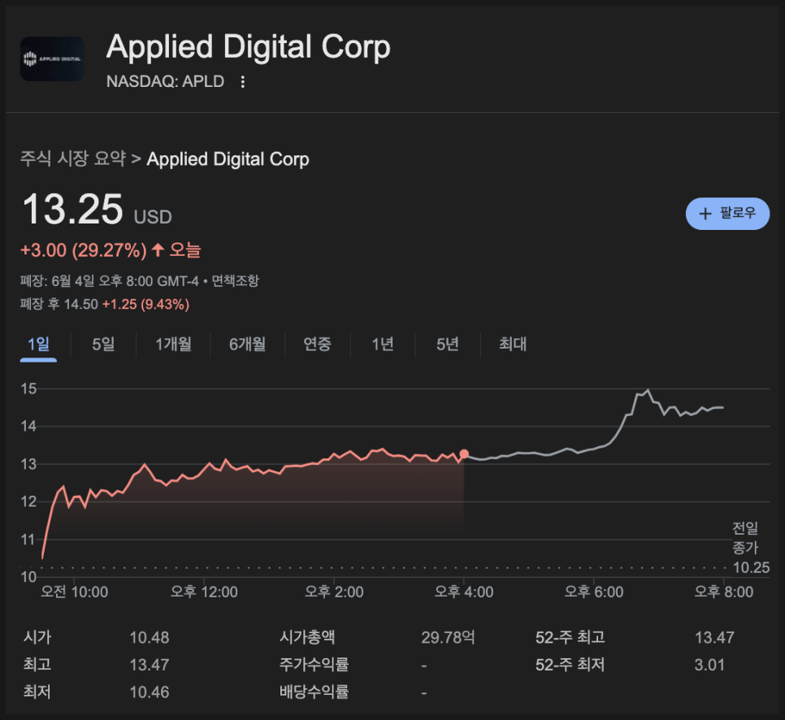Click the 오후 2:00 time axis label
This screenshot has height=720, width=785.
pyautogui.click(x=334, y=592)
